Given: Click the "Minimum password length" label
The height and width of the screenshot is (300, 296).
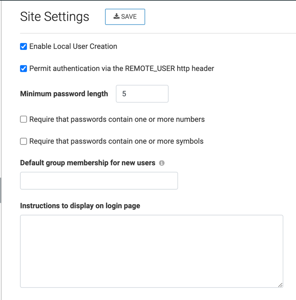Looking at the screenshot, I should pos(64,94).
